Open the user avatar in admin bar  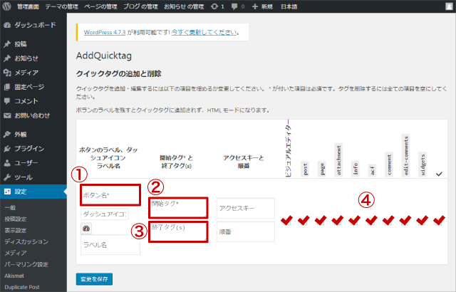(x=449, y=6)
